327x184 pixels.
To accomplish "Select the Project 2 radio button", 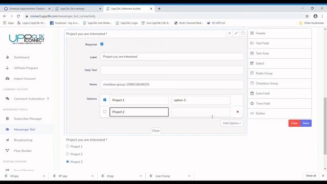I will click(x=67, y=154).
